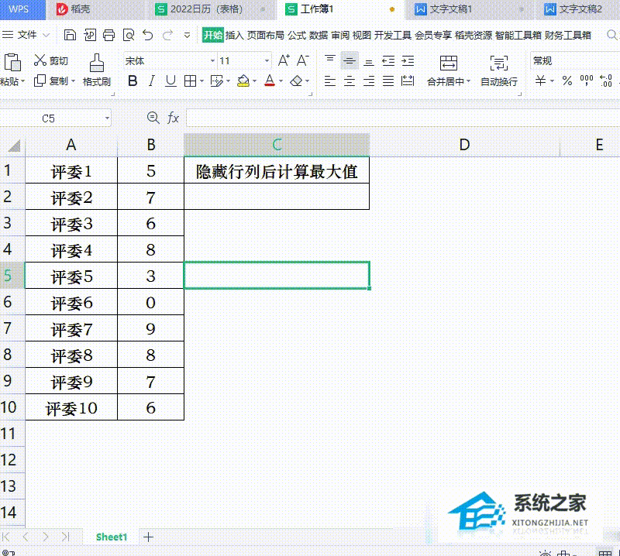Select the Format Painter (格式刷) tool

pyautogui.click(x=97, y=69)
